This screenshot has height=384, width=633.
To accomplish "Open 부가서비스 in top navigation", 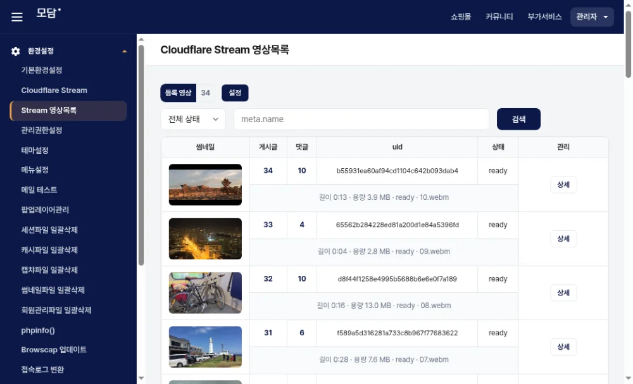I will coord(544,17).
